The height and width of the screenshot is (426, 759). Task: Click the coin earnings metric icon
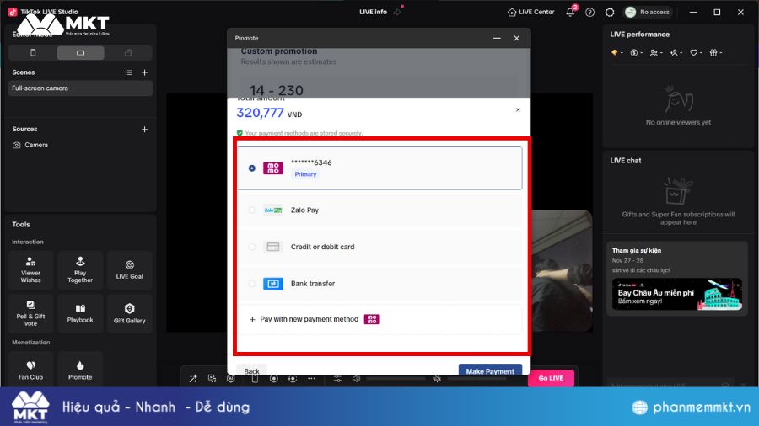(636, 53)
